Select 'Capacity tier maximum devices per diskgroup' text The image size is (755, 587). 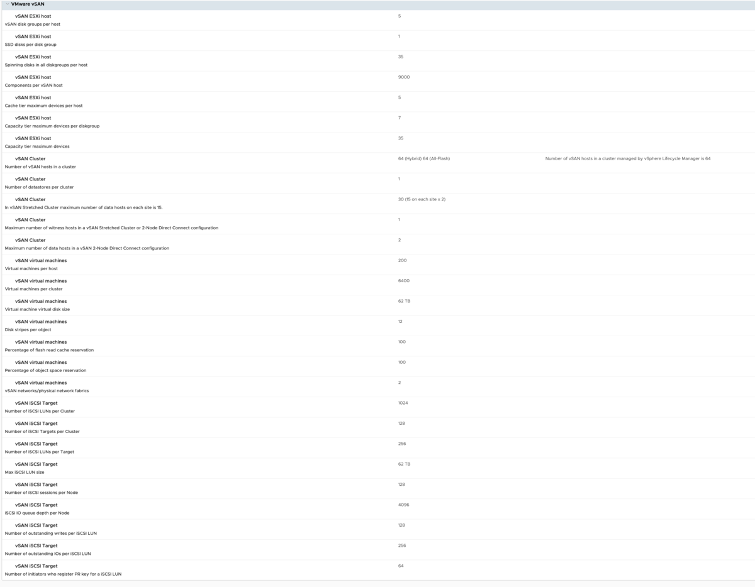point(52,126)
